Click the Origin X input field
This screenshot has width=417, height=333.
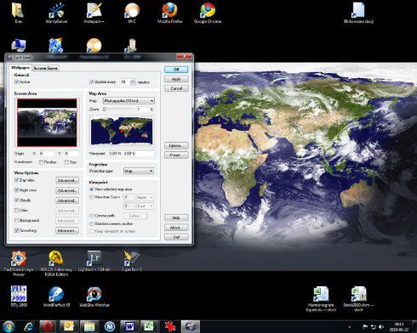coord(46,154)
